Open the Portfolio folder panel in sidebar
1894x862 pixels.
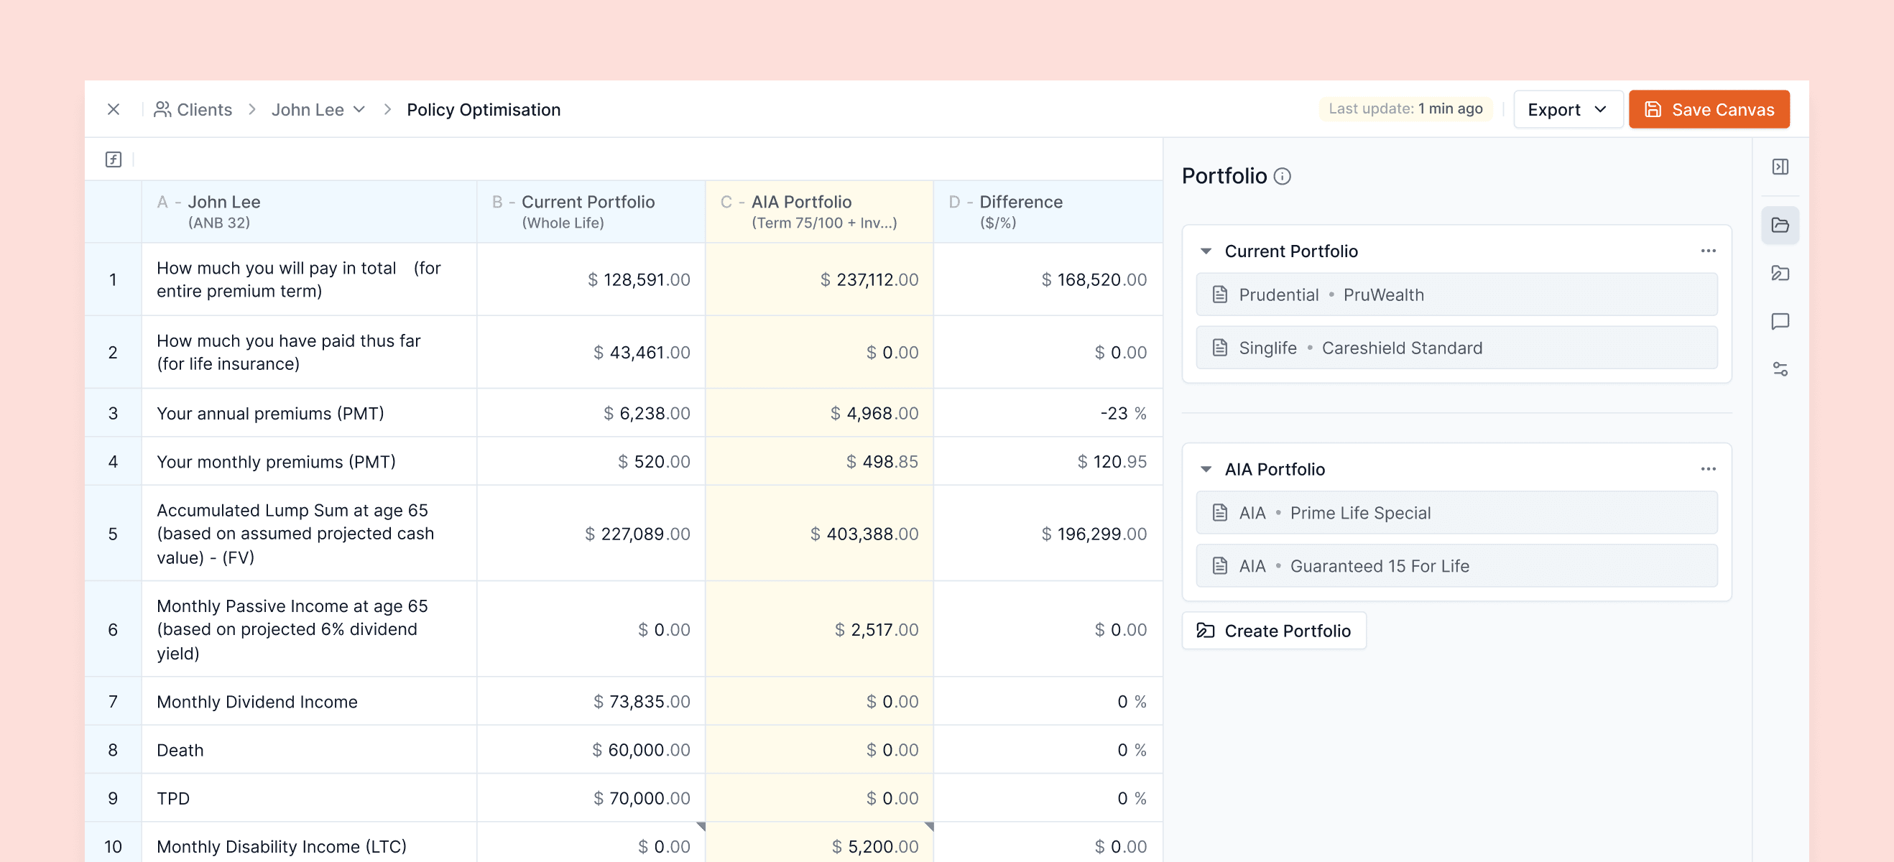coord(1780,225)
